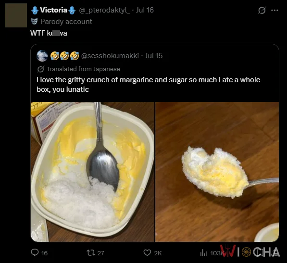Screen dimensions: 287x263
Task: Click the Parody account label
Action: click(x=66, y=22)
